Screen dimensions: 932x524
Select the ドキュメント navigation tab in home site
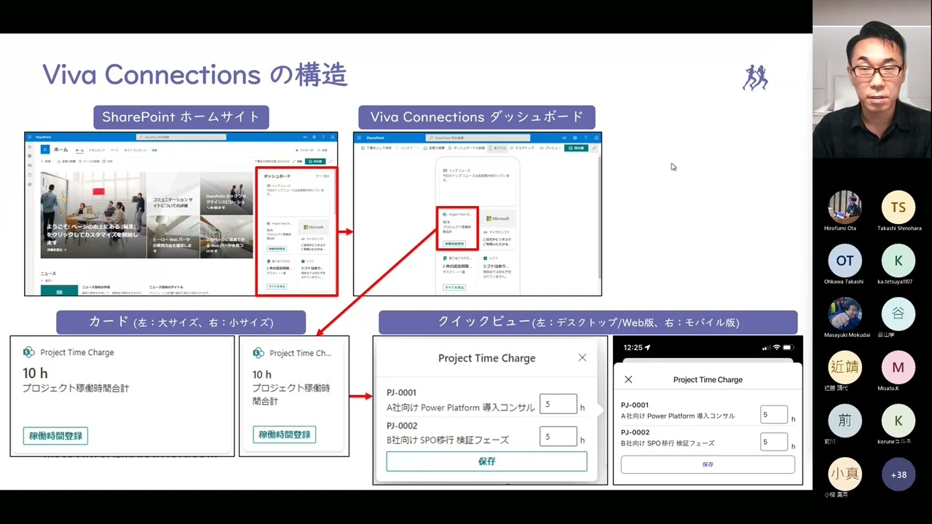(x=97, y=150)
